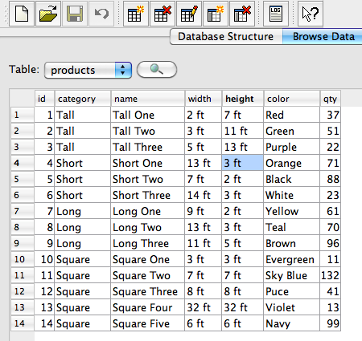Select the cell 'Square Two'

point(148,275)
